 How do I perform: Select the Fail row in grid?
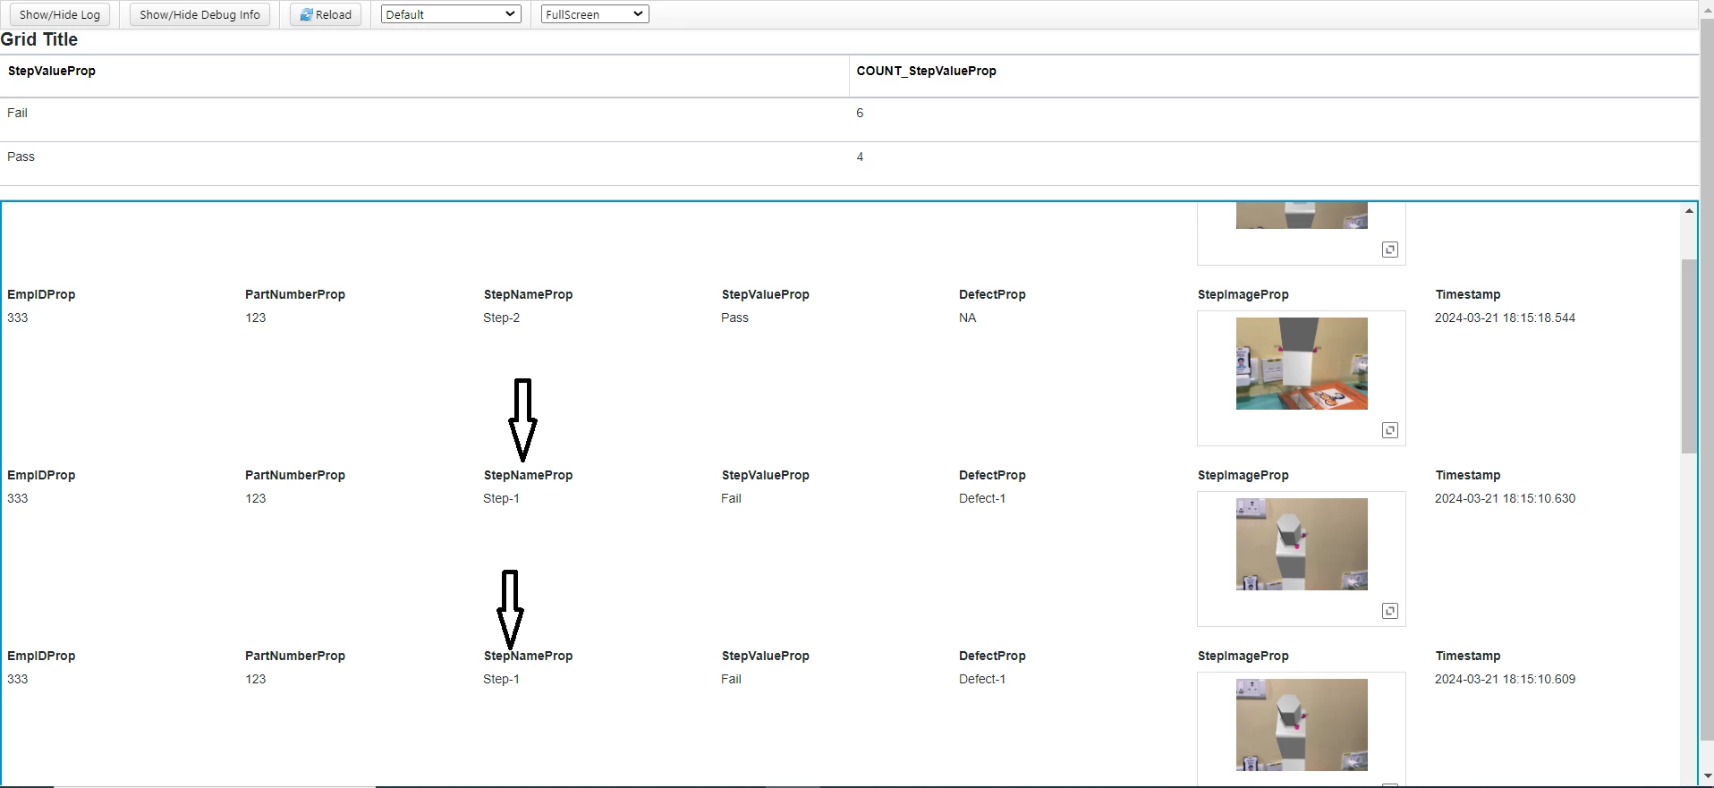849,120
